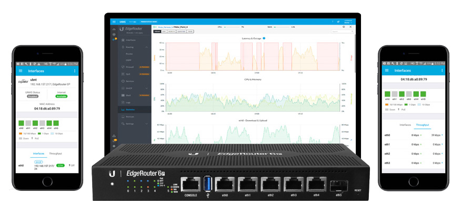Open the hamburger menu on the right phone
Screen dimensions: 462x215
click(x=387, y=70)
